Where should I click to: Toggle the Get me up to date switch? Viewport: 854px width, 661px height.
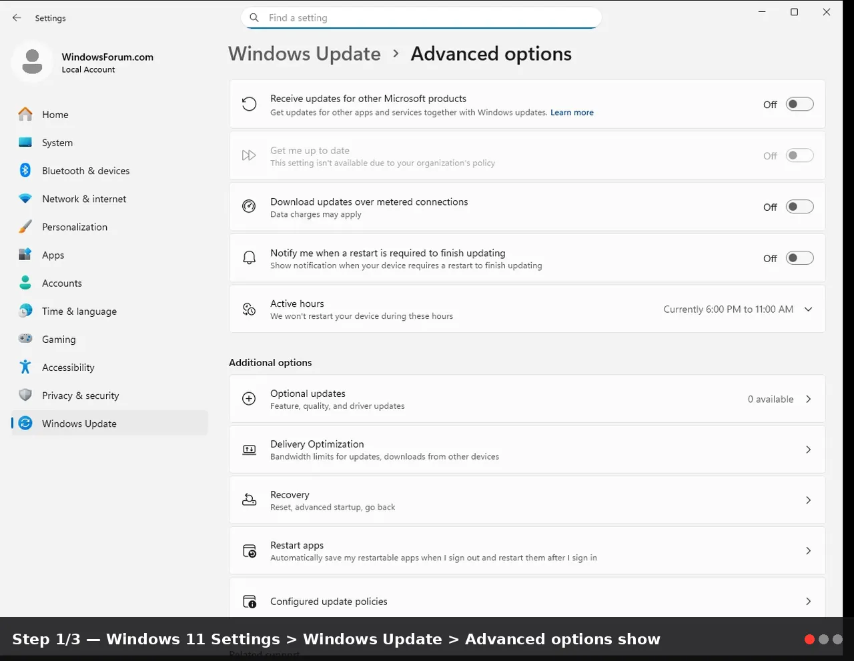(x=799, y=155)
